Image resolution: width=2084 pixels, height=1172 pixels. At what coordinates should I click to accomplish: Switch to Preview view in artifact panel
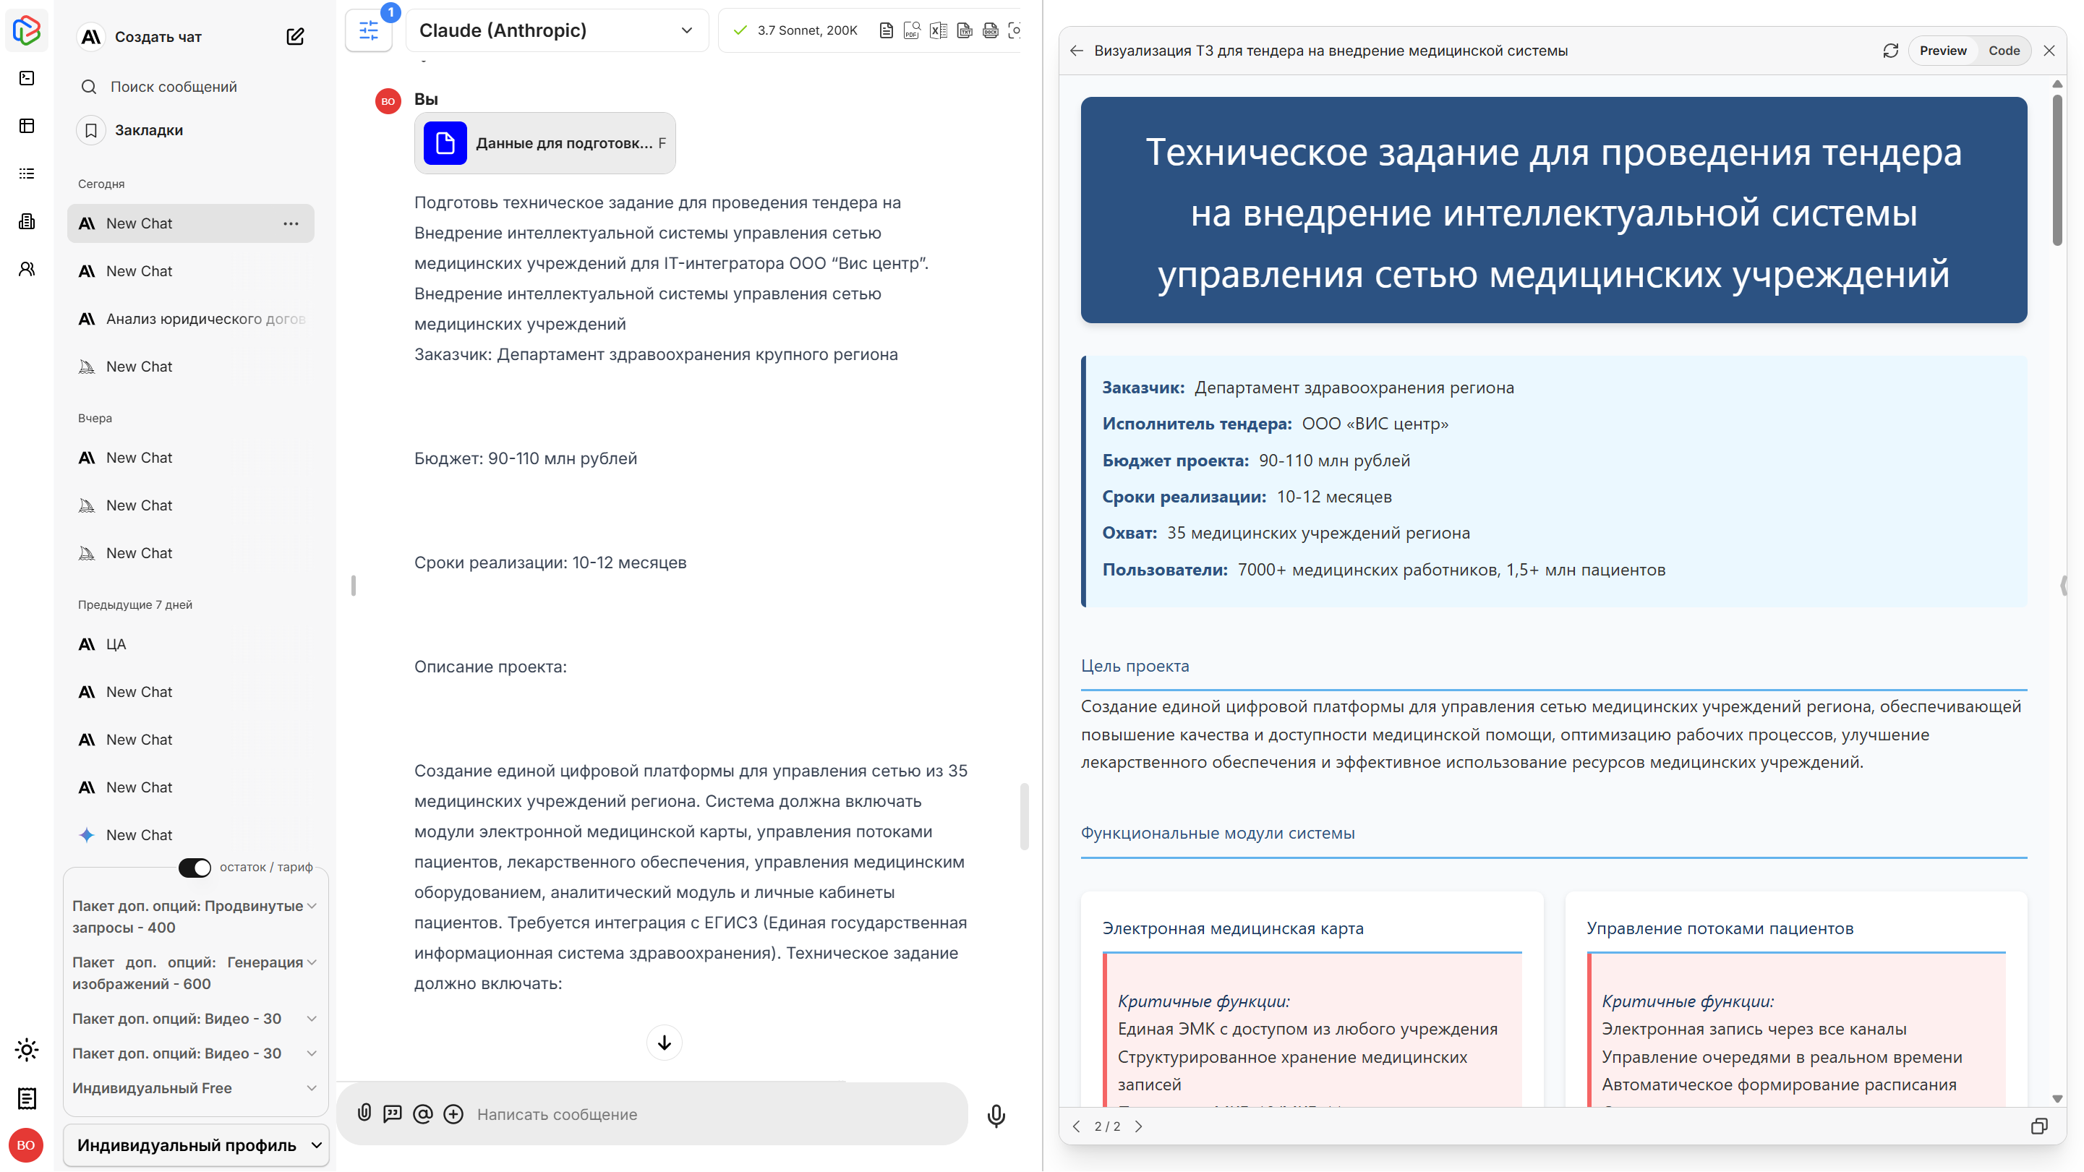click(1943, 51)
